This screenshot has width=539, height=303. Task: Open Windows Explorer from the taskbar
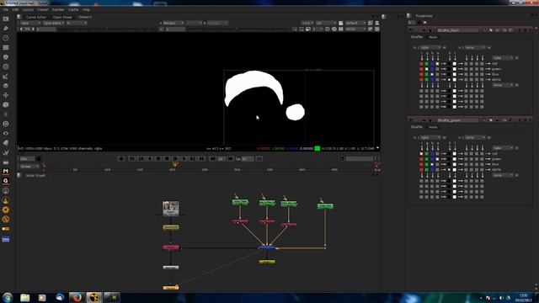(x=24, y=297)
